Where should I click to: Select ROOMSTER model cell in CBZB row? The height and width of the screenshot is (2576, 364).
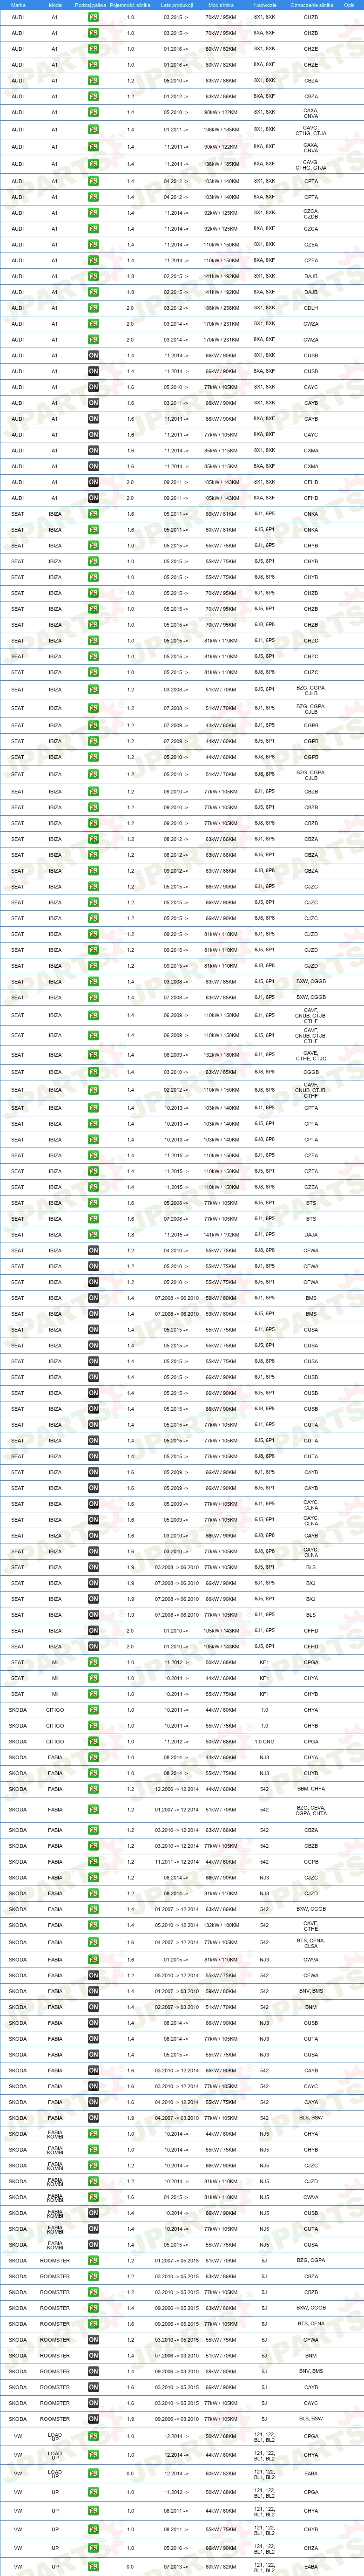[55, 2292]
